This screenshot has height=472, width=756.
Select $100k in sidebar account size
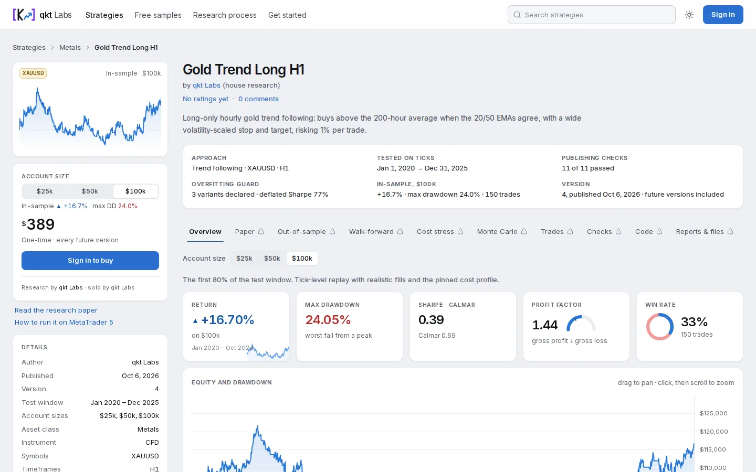coord(135,191)
